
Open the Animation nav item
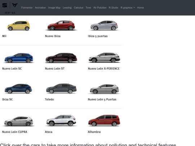tap(40, 8)
